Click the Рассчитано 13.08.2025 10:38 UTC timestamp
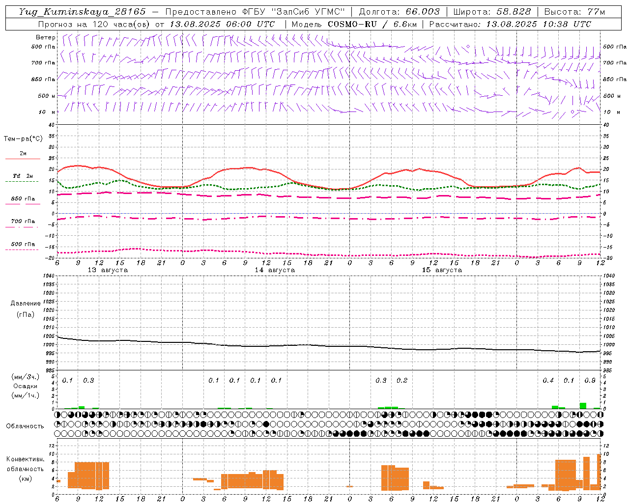629x503 pixels. [510, 24]
